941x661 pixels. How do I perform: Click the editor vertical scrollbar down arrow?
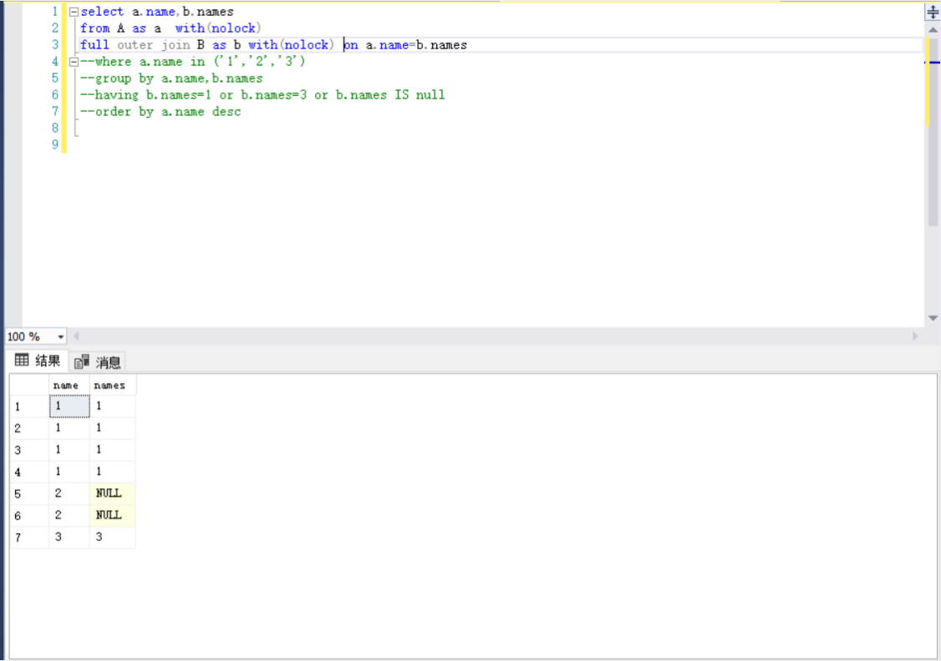coord(933,318)
